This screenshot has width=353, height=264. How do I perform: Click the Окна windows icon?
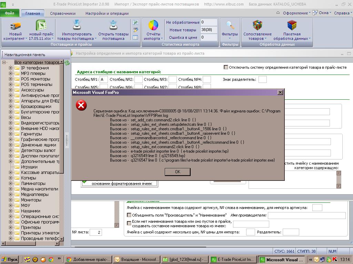pos(315,13)
